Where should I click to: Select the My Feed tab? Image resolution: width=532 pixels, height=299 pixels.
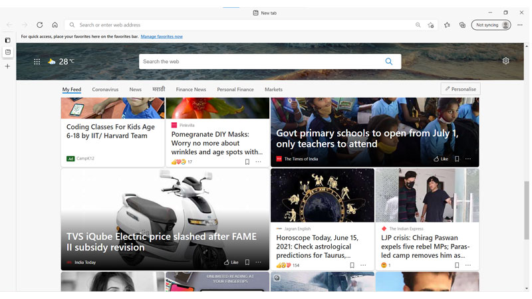(x=72, y=90)
